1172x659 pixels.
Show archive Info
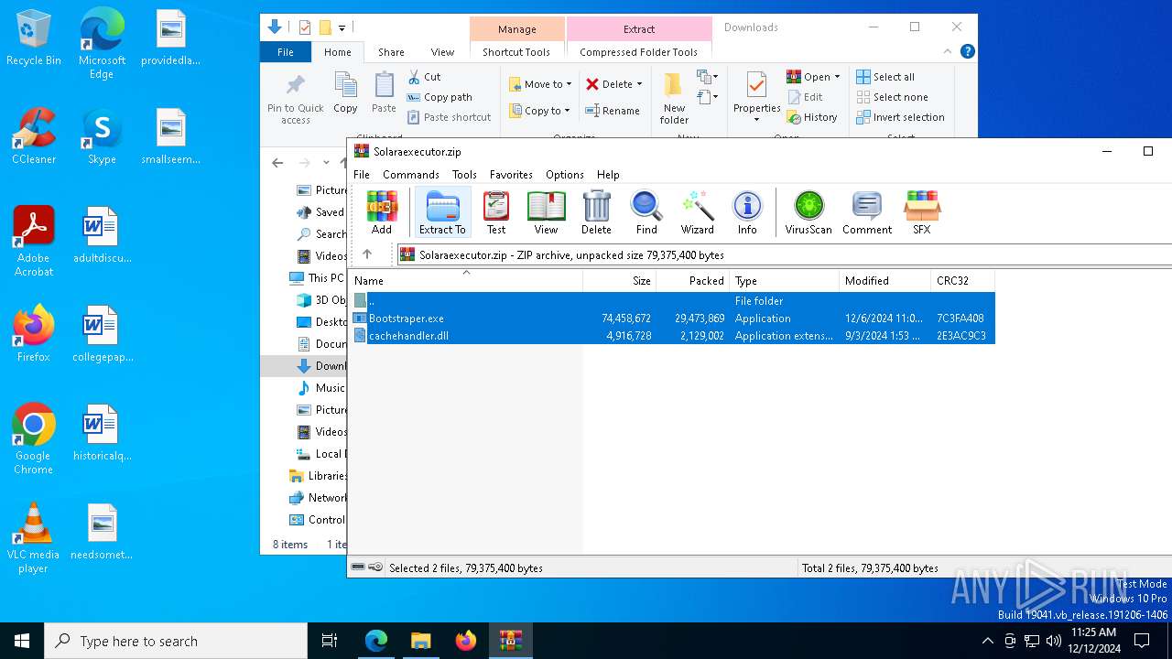[747, 212]
